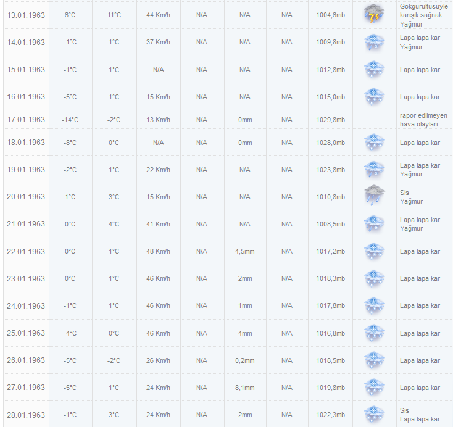The image size is (453, 427).
Task: Click snow icon in 15.01.1963 row
Action: (374, 70)
